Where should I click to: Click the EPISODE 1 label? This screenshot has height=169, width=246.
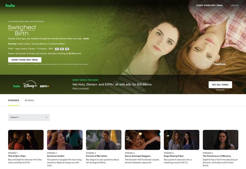coord(13,153)
